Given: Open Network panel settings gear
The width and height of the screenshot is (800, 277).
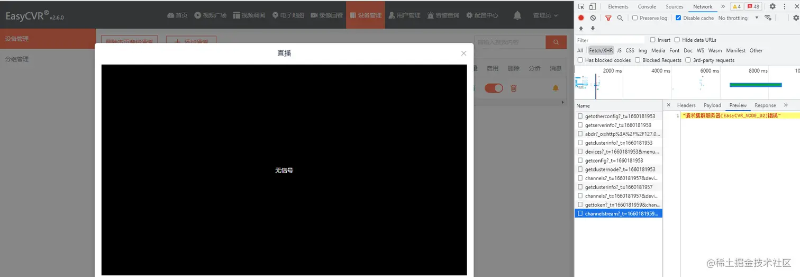Looking at the screenshot, I should pos(796,18).
